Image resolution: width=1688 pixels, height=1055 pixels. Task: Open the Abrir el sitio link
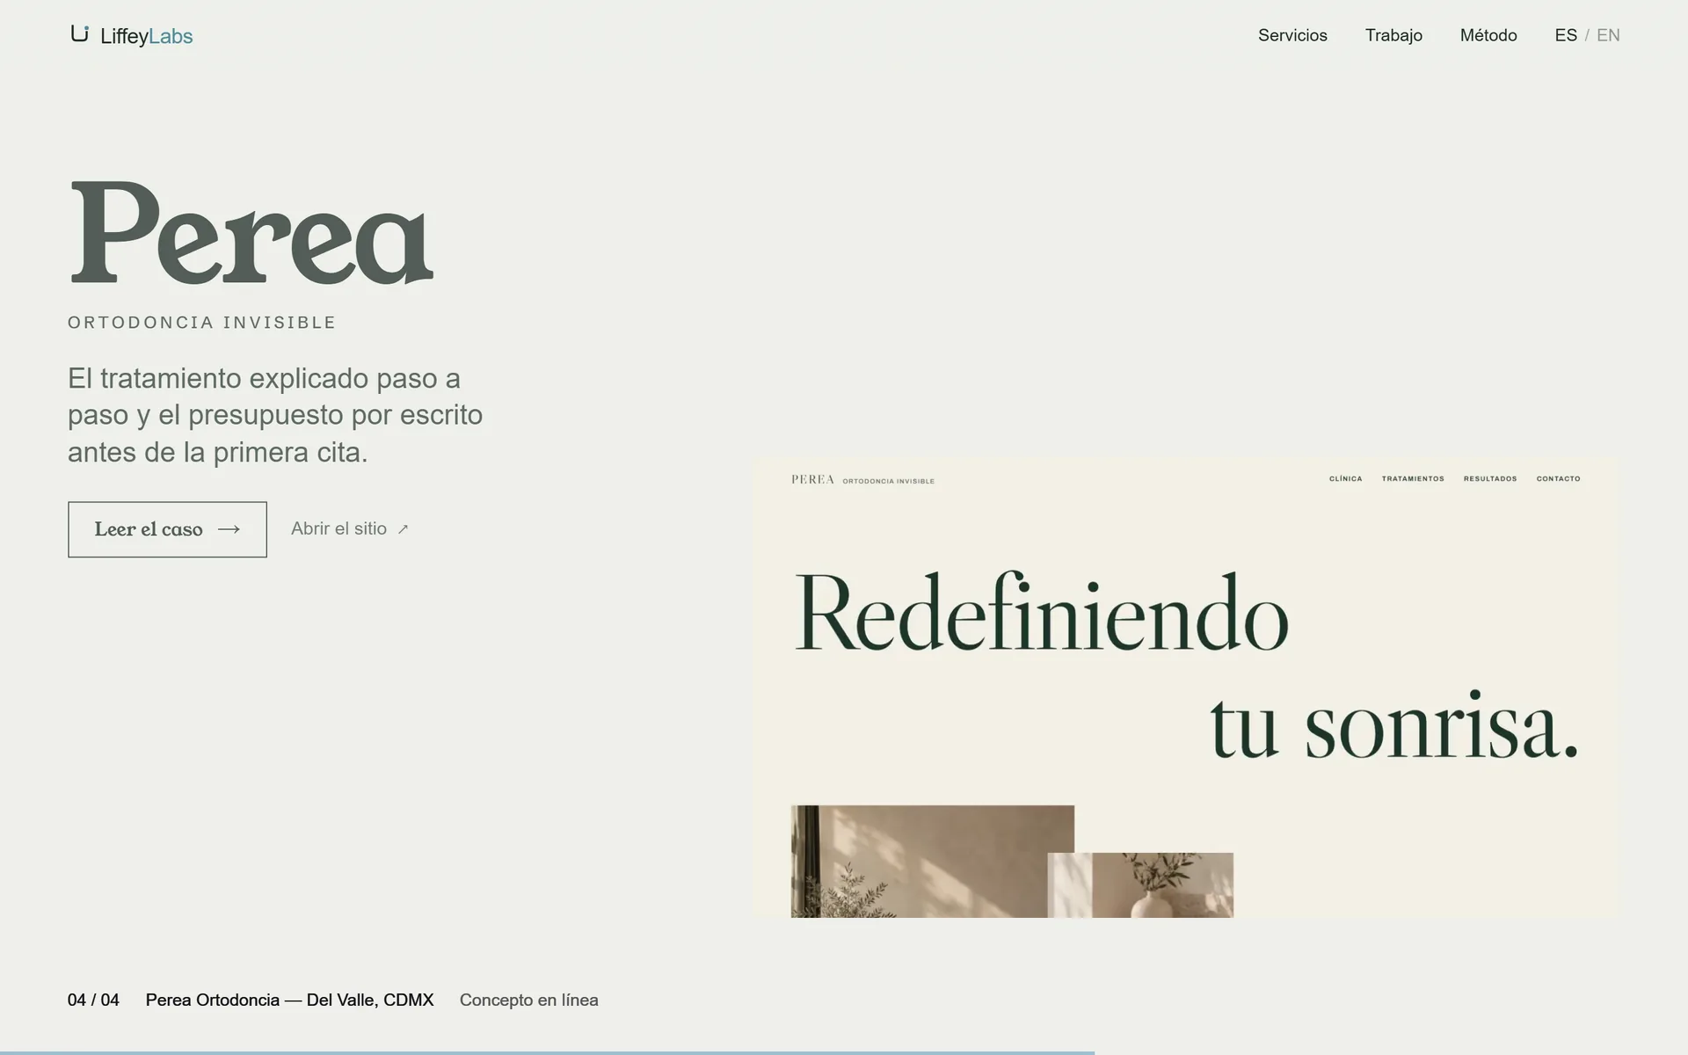350,528
